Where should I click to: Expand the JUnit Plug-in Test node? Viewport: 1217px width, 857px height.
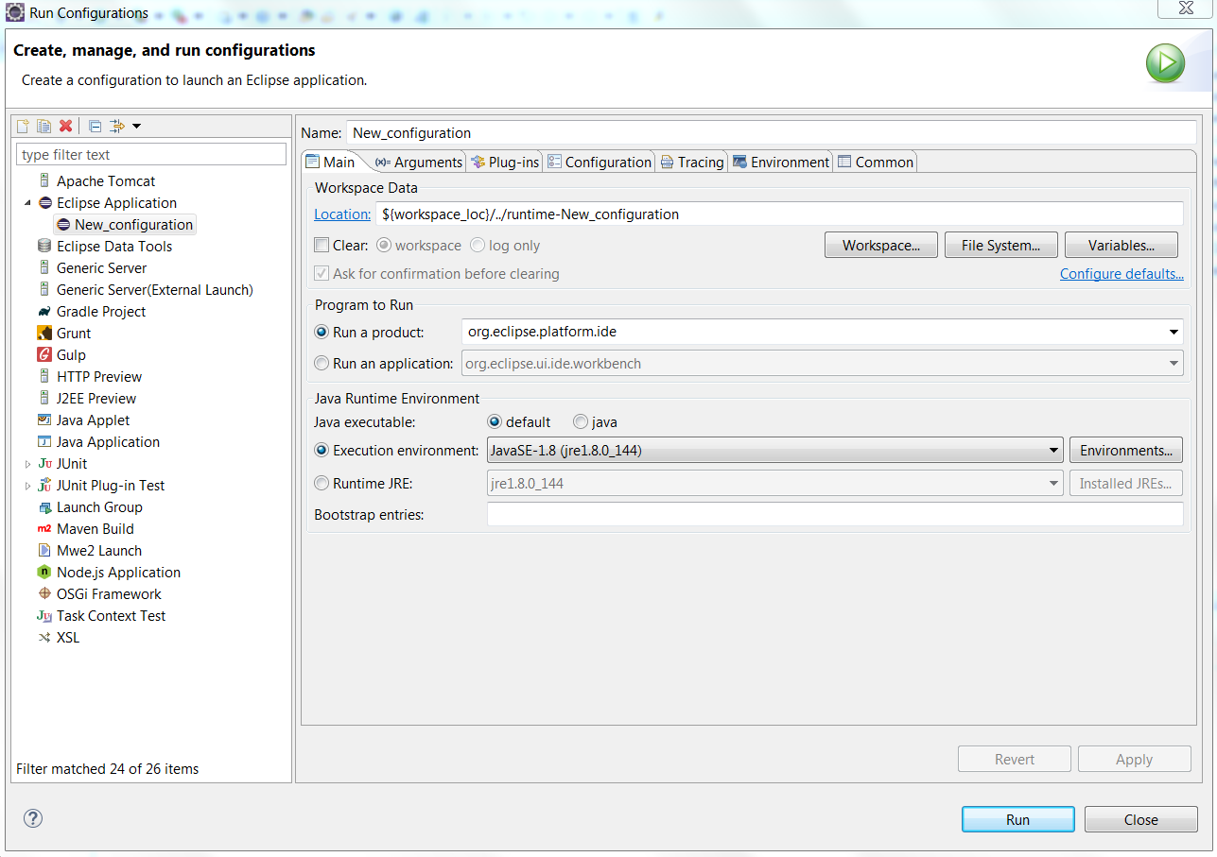click(27, 485)
